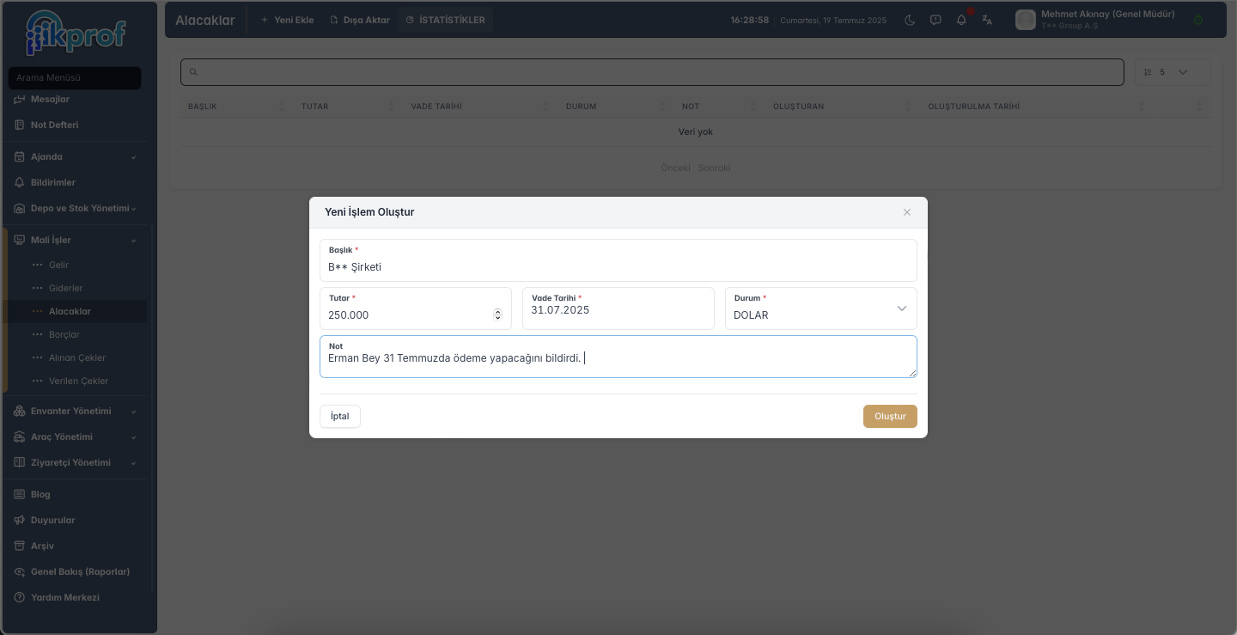The image size is (1237, 635).
Task: Expand the Araç Yönetimi chevron
Action: (133, 437)
